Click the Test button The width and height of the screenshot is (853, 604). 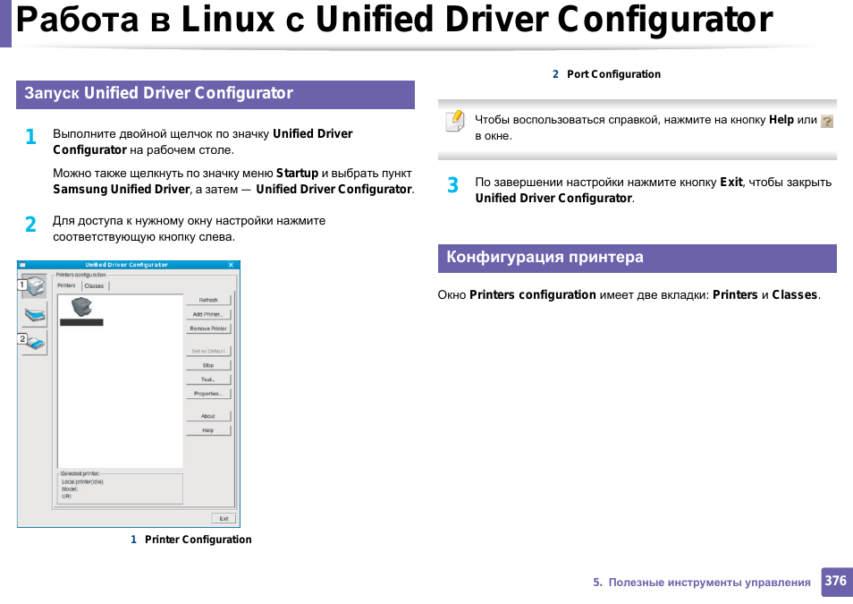(x=208, y=379)
